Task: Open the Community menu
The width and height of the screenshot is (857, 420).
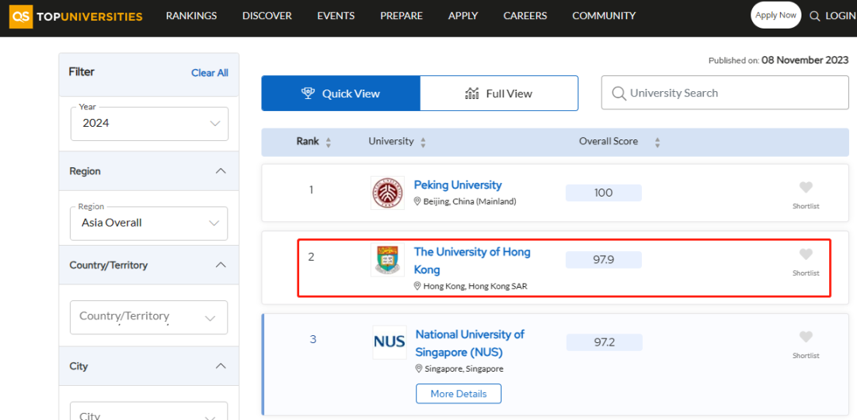Action: coord(604,16)
